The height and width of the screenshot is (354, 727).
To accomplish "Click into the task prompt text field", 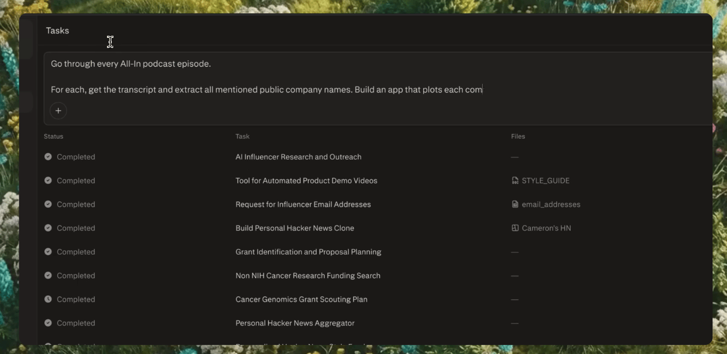I will (321, 77).
